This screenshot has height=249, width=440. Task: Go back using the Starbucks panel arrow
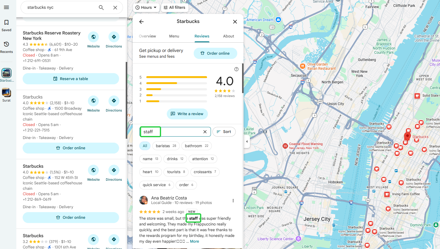click(x=141, y=21)
